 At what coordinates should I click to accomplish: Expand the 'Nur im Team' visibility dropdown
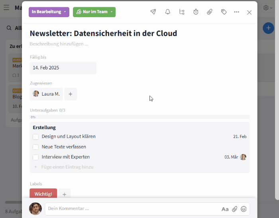coord(94,12)
